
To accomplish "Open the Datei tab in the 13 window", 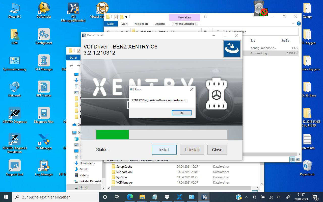I will click(111, 24).
